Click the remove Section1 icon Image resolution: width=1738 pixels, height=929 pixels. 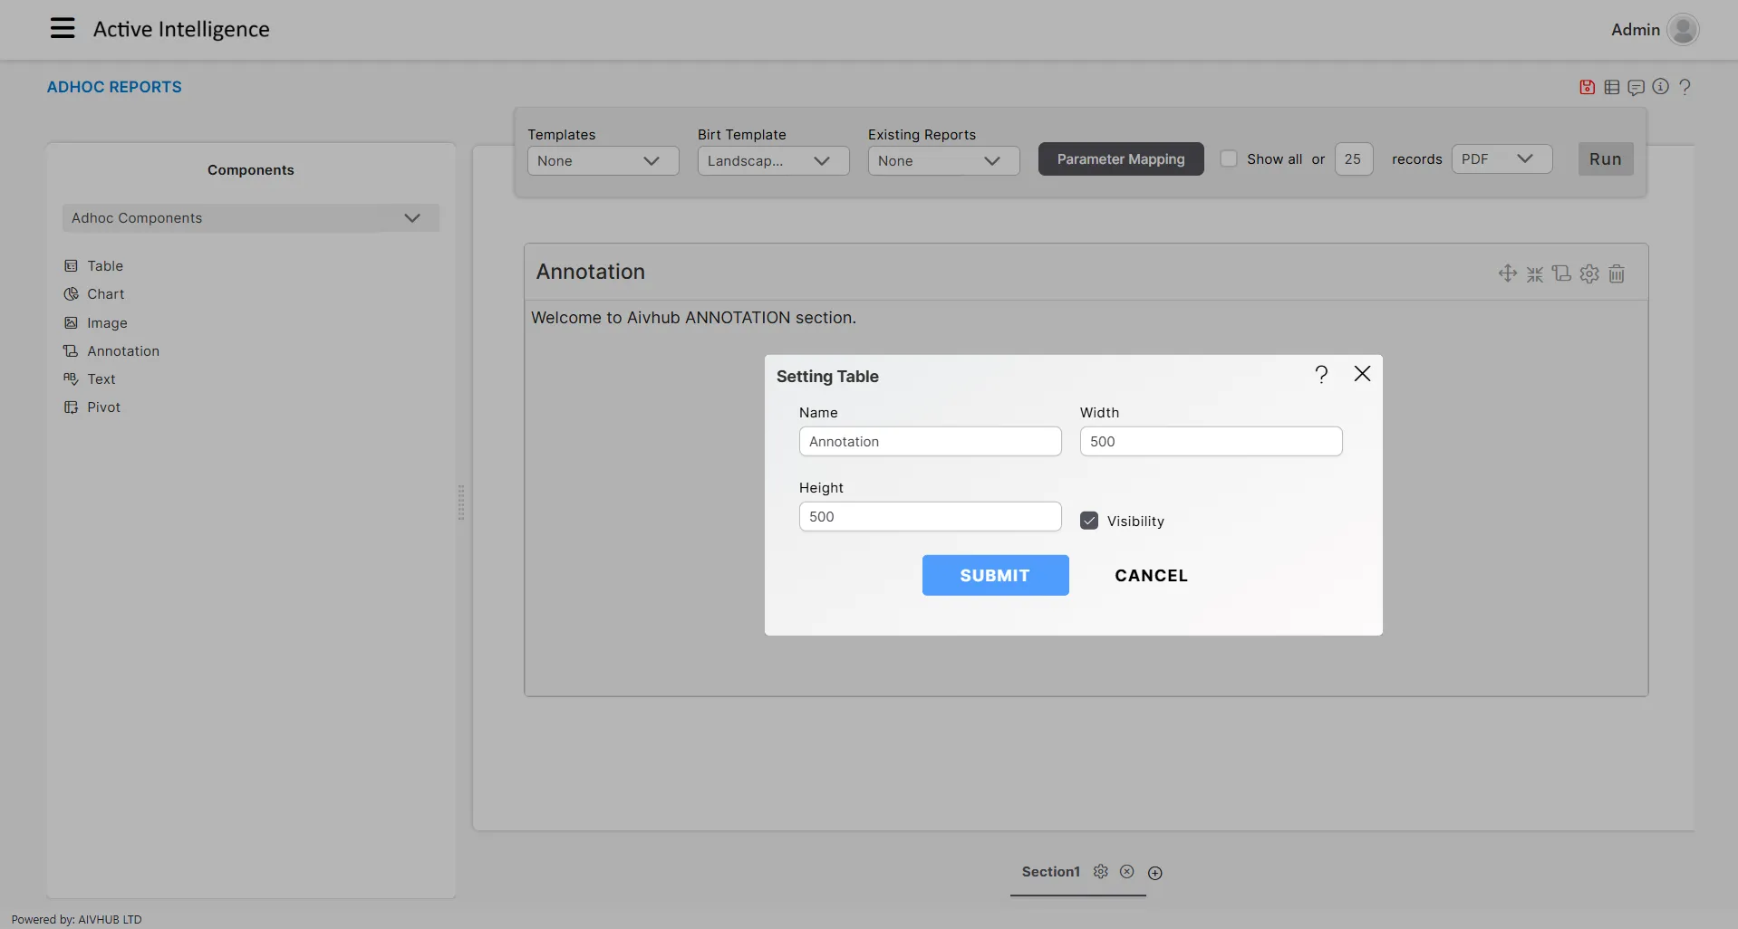tap(1126, 871)
